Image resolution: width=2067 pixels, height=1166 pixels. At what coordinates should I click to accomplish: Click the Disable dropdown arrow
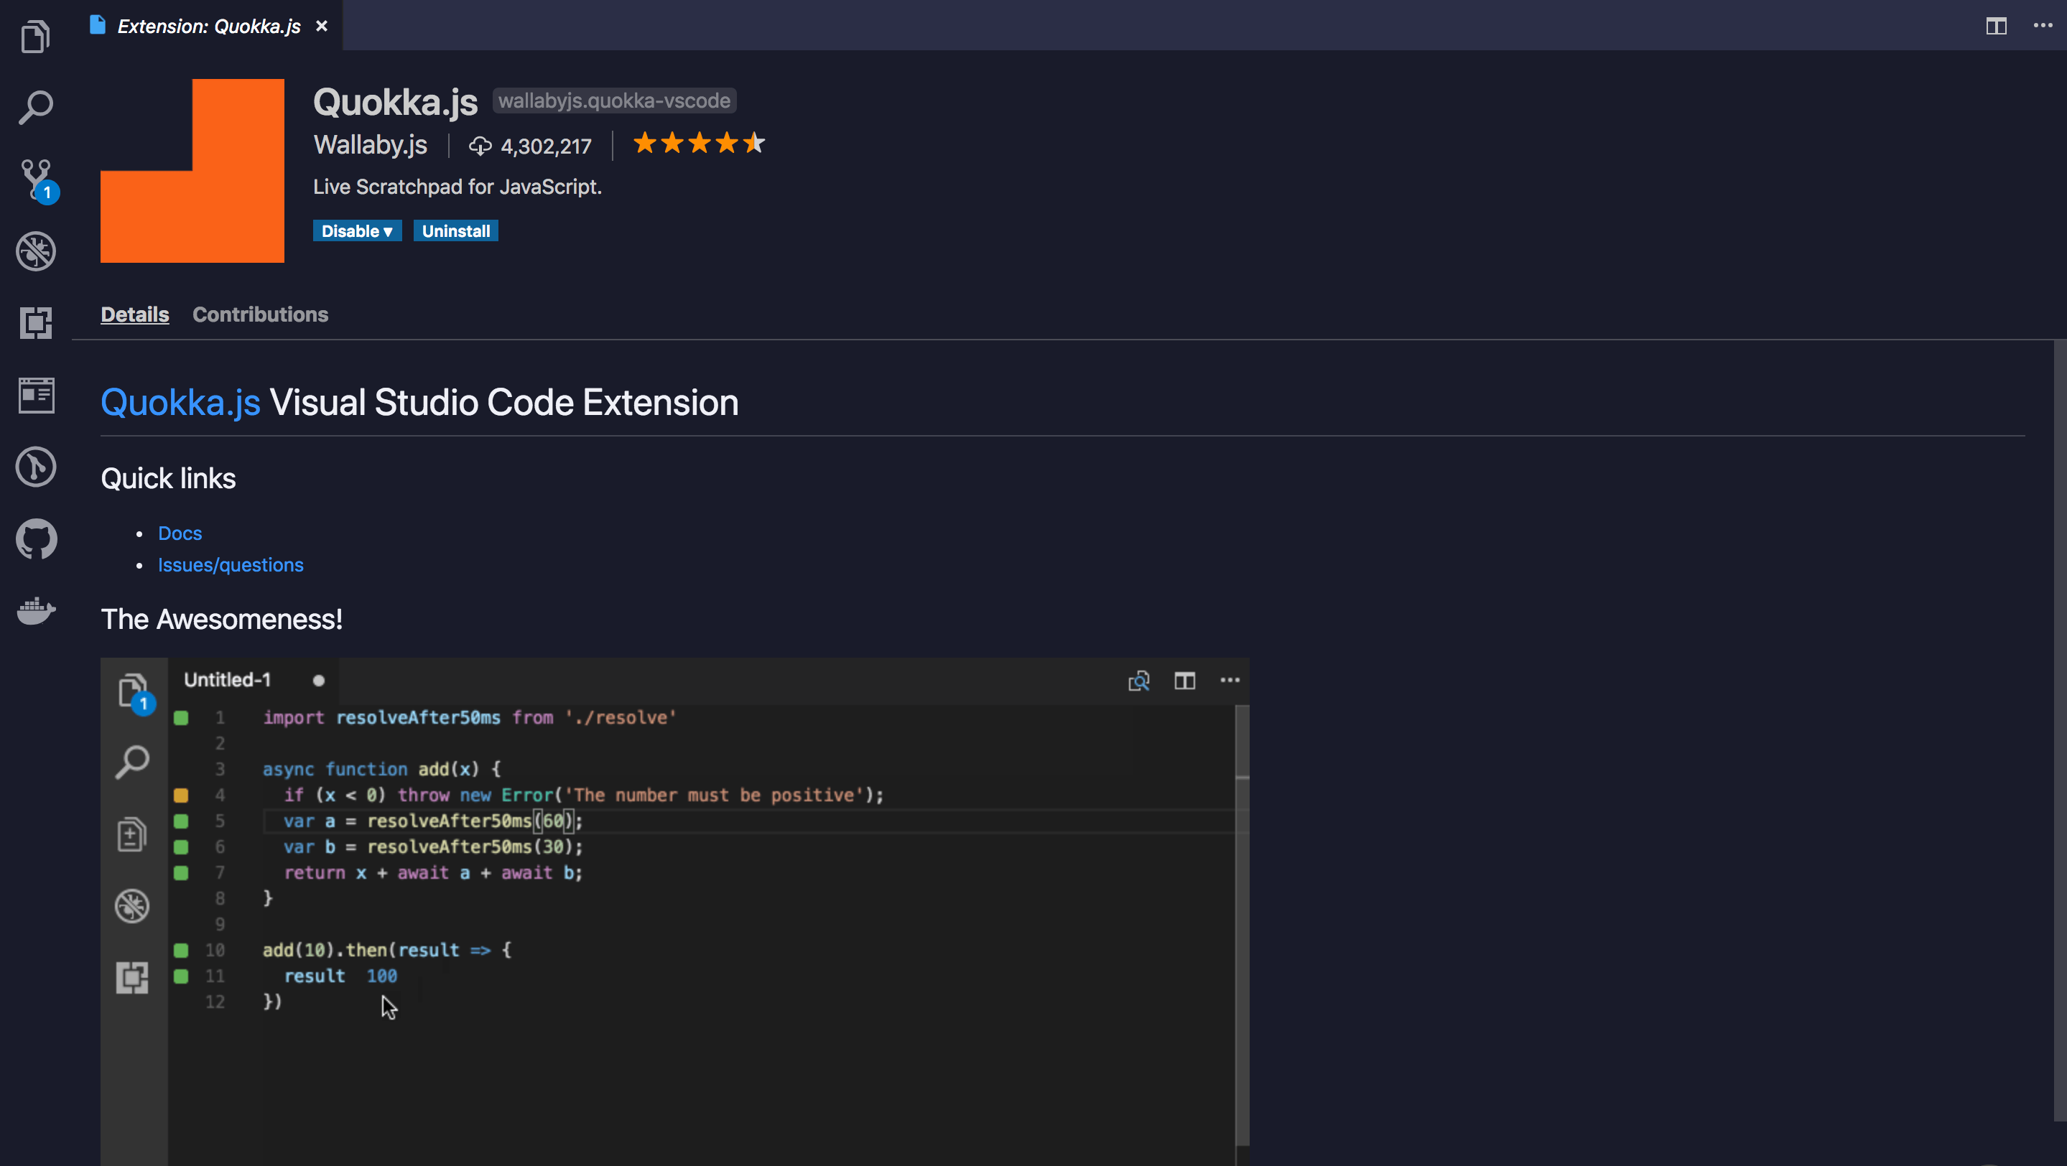point(388,231)
